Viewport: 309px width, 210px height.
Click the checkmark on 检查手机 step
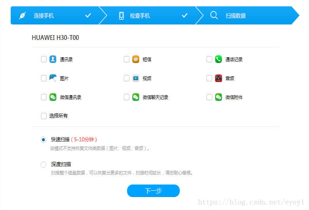(185, 15)
